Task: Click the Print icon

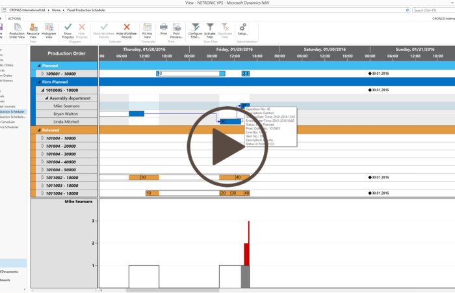Action: pyautogui.click(x=164, y=27)
